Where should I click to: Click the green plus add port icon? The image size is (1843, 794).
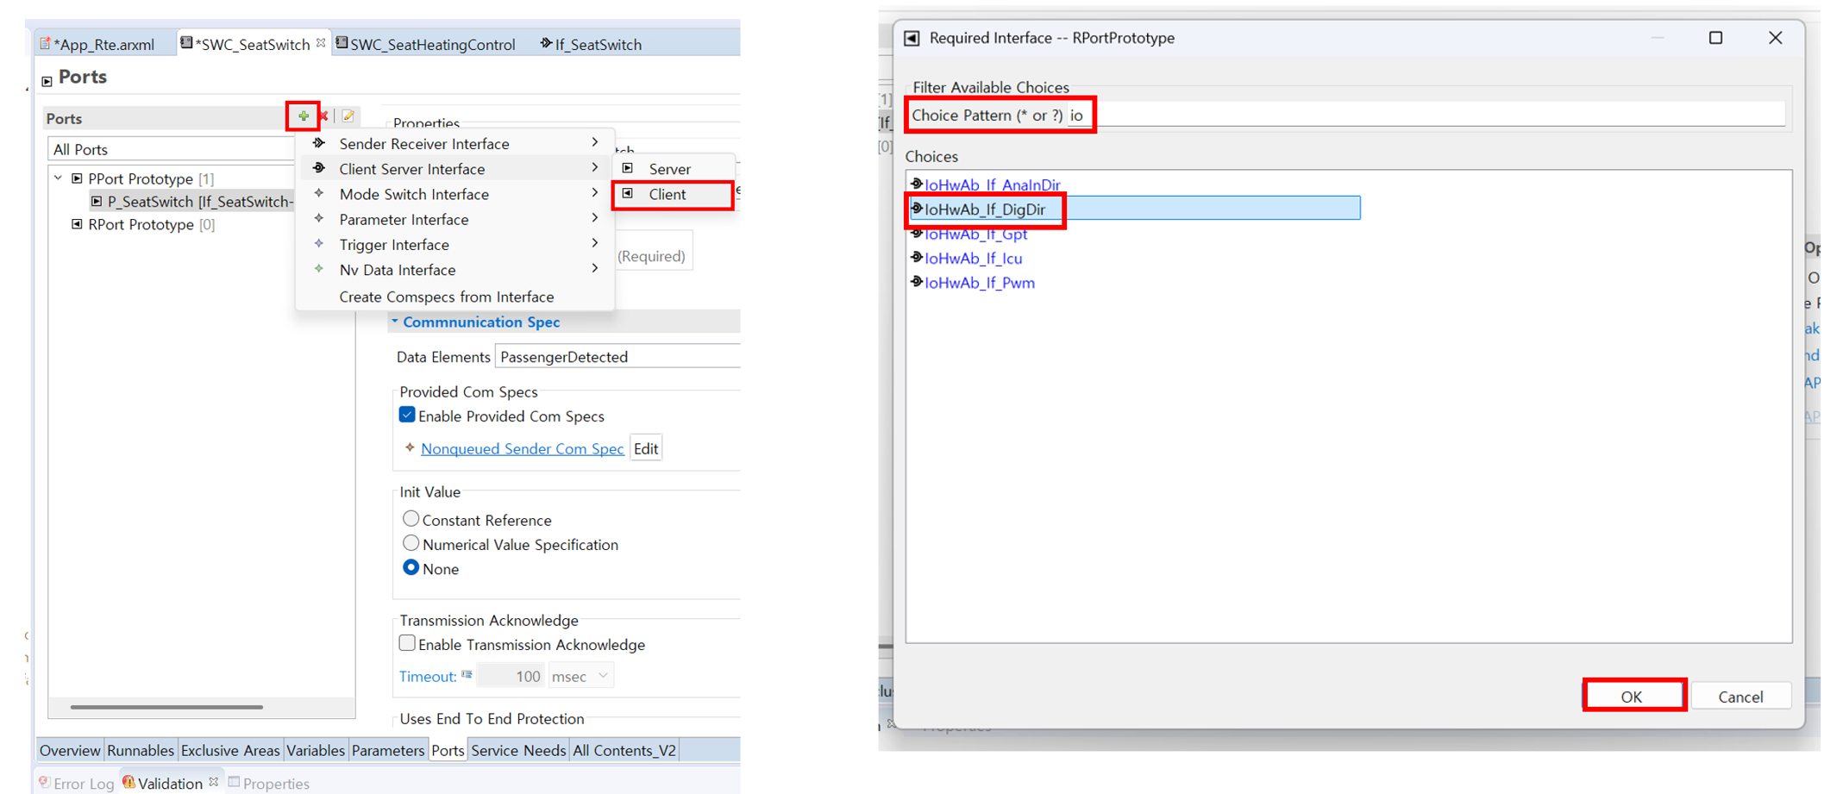pos(304,116)
